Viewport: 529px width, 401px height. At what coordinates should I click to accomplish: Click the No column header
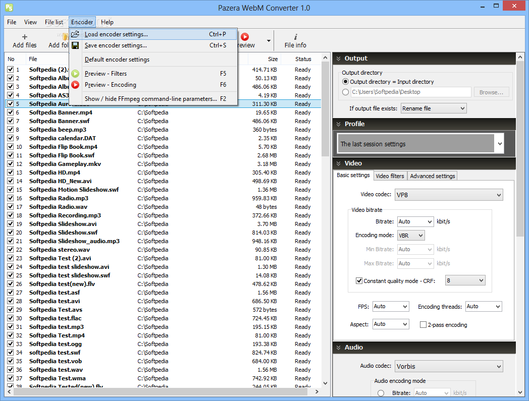(x=16, y=59)
